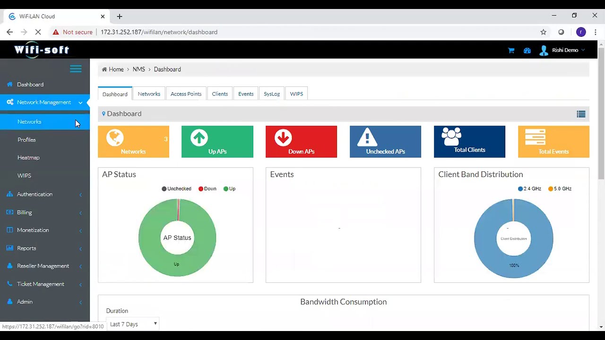
Task: Close the WiFiLAN Cloud browser tab
Action: [103, 17]
